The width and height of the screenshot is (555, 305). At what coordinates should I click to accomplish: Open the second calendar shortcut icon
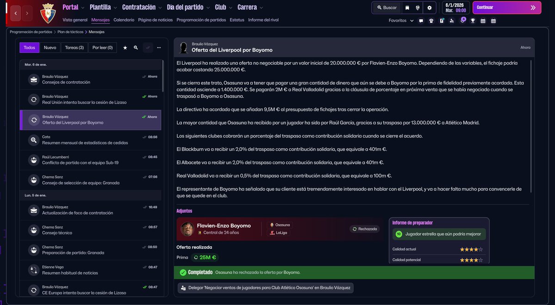tap(493, 21)
